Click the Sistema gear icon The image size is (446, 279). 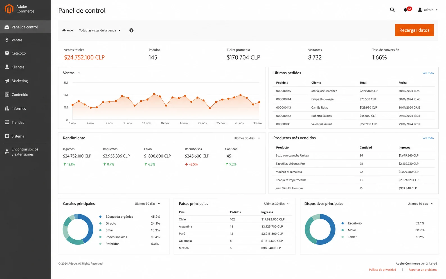(x=7, y=136)
